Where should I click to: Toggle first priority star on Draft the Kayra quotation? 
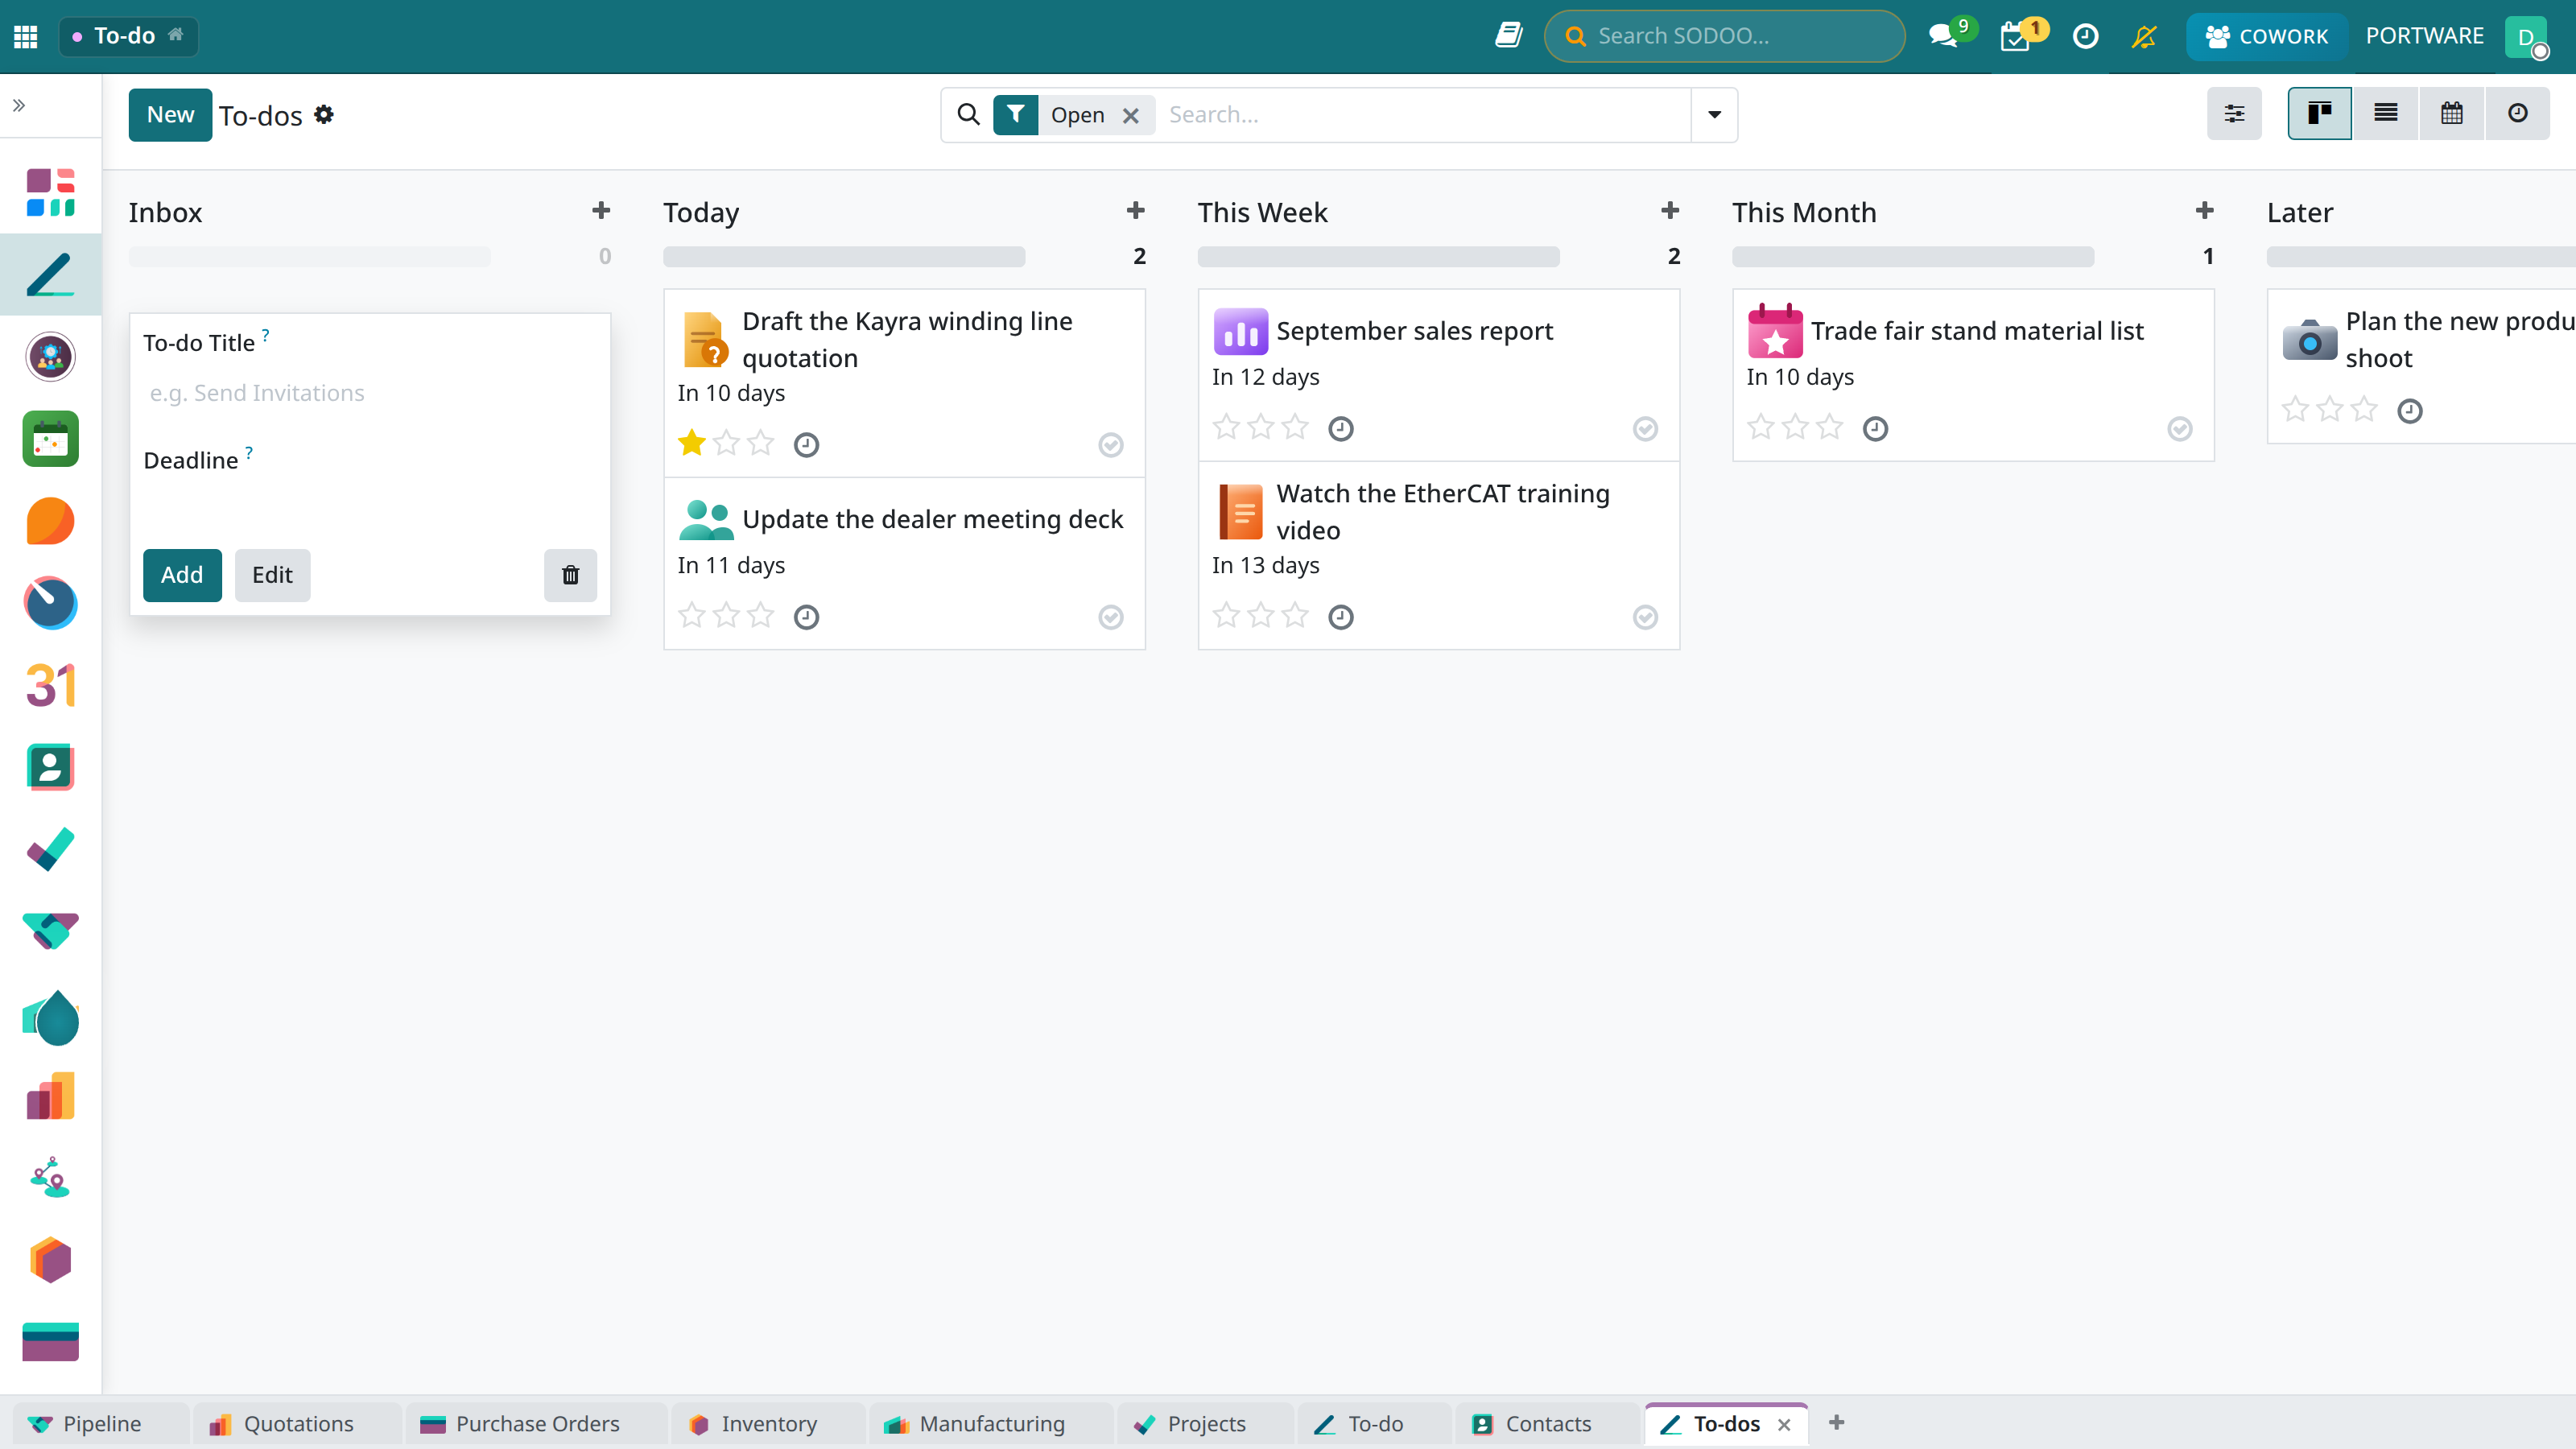click(692, 443)
